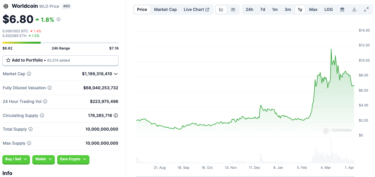Select the Max time range

(x=313, y=10)
